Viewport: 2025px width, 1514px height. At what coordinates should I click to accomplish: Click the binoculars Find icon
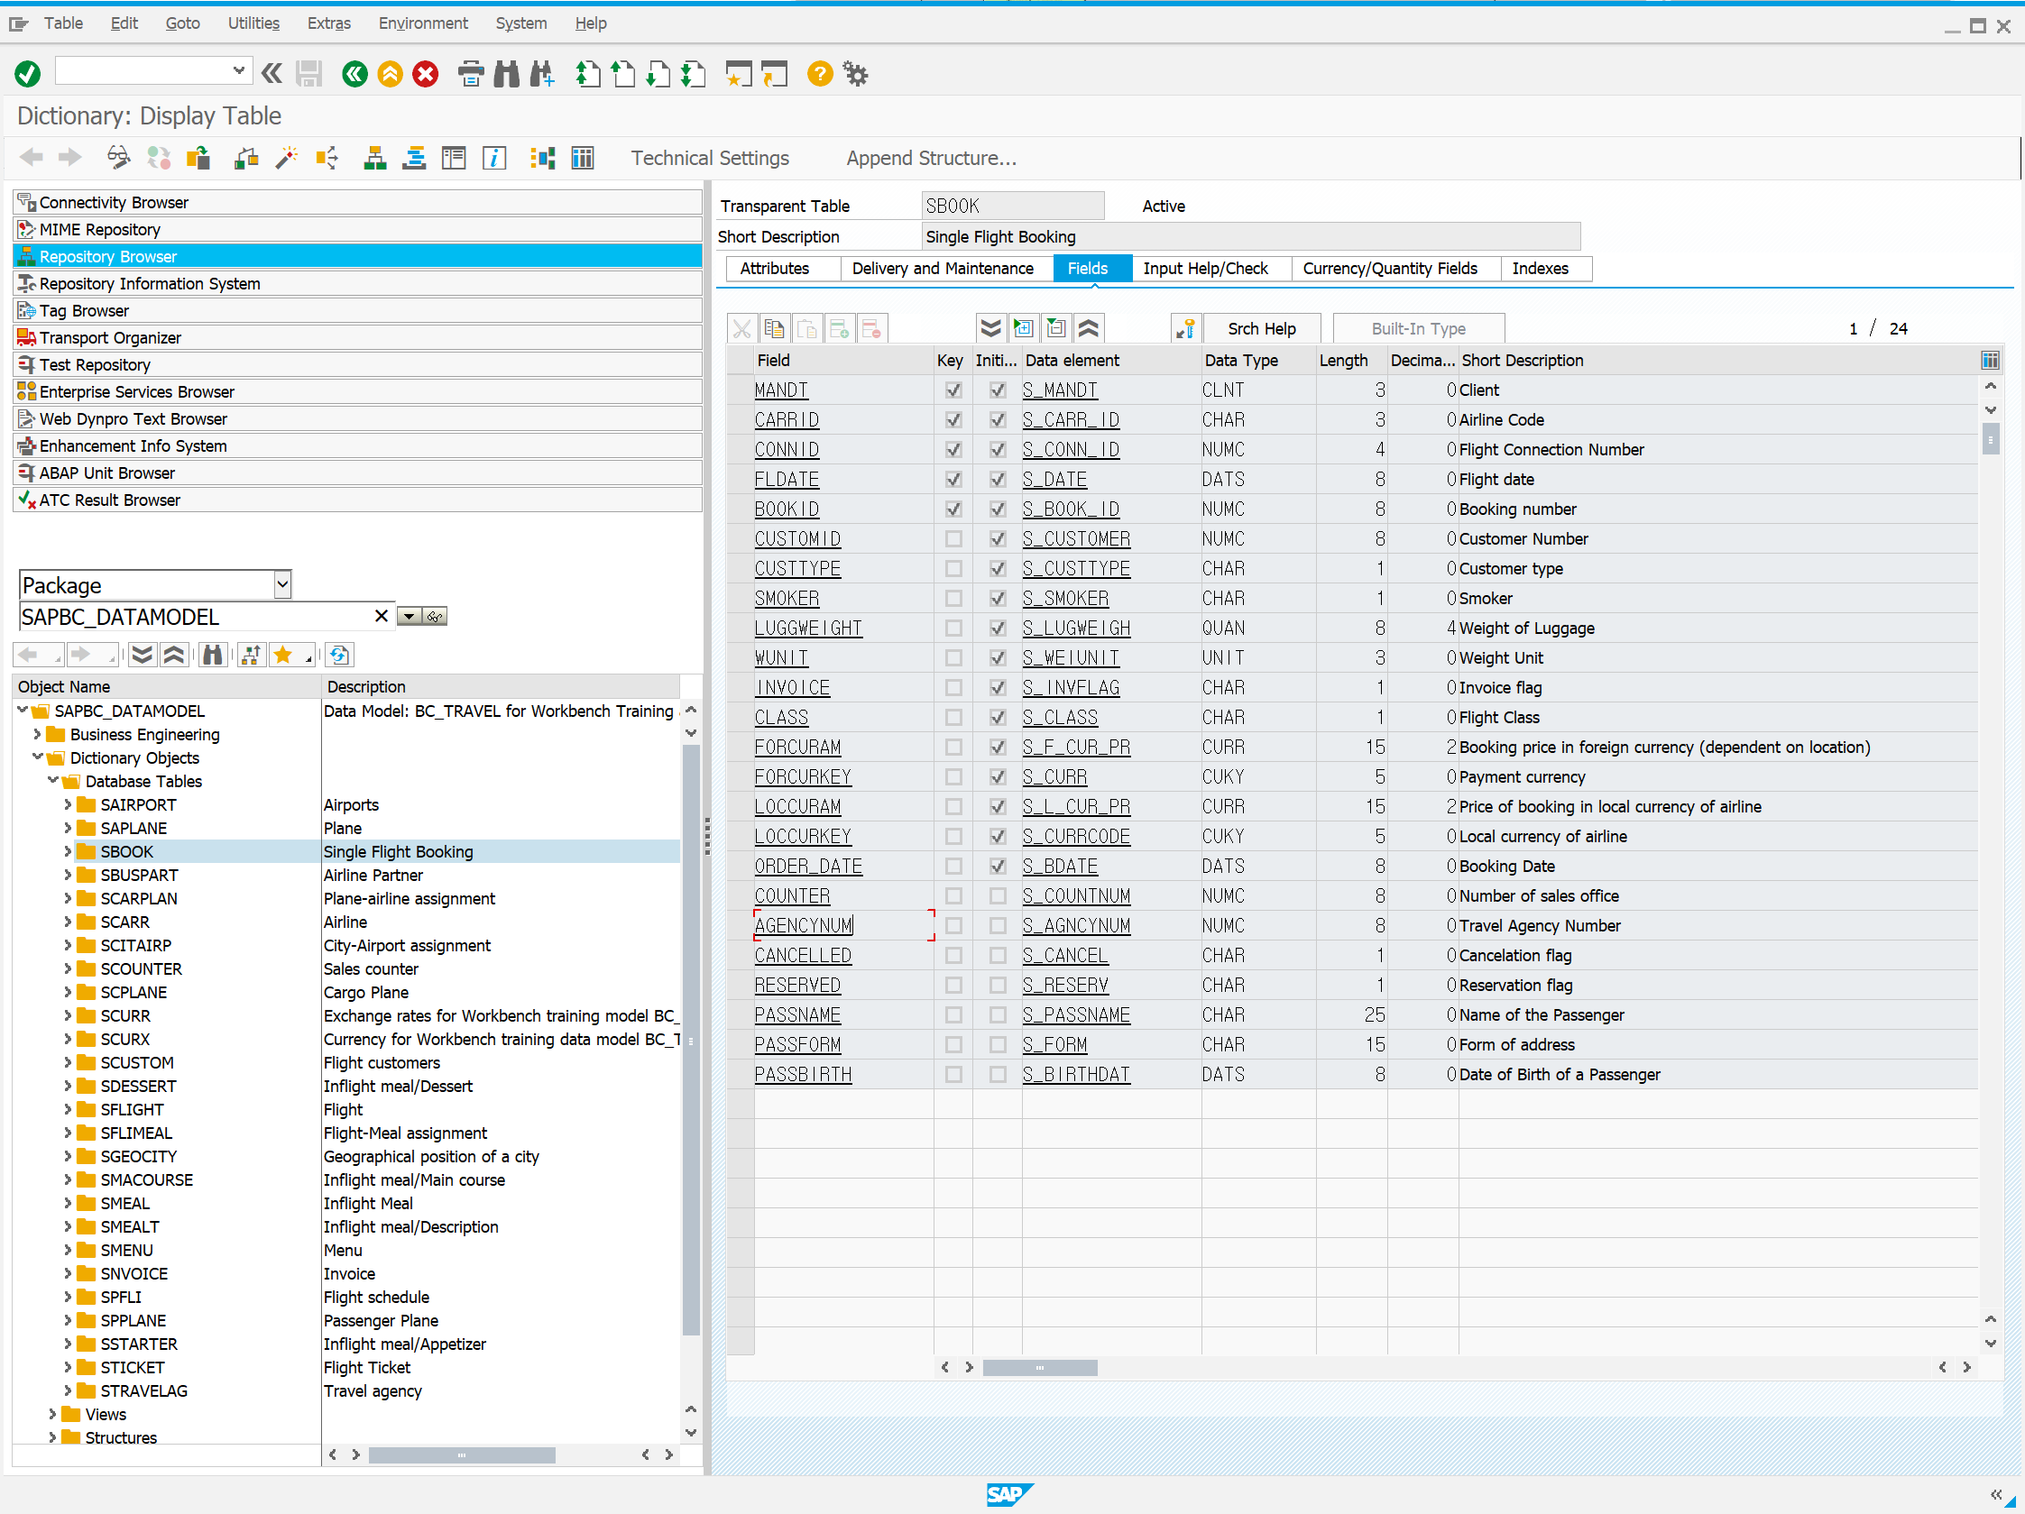click(x=506, y=74)
